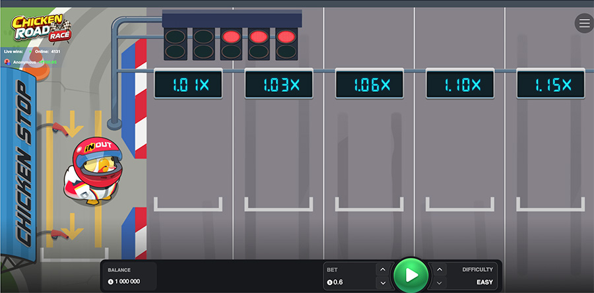The image size is (594, 293).
Task: Pick the 1.10X multiplier sign
Action: click(x=460, y=84)
